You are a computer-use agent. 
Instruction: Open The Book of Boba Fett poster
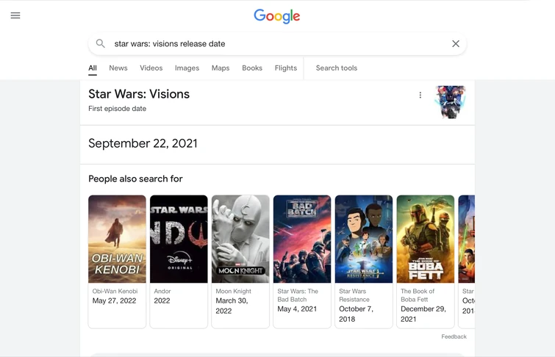pos(426,239)
